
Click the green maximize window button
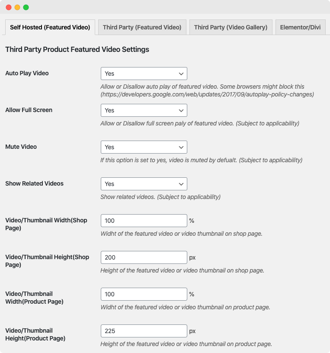[x=26, y=7]
